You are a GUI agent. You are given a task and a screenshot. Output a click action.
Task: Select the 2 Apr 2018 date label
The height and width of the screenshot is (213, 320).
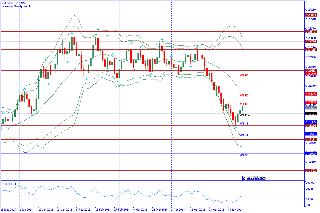[177, 209]
